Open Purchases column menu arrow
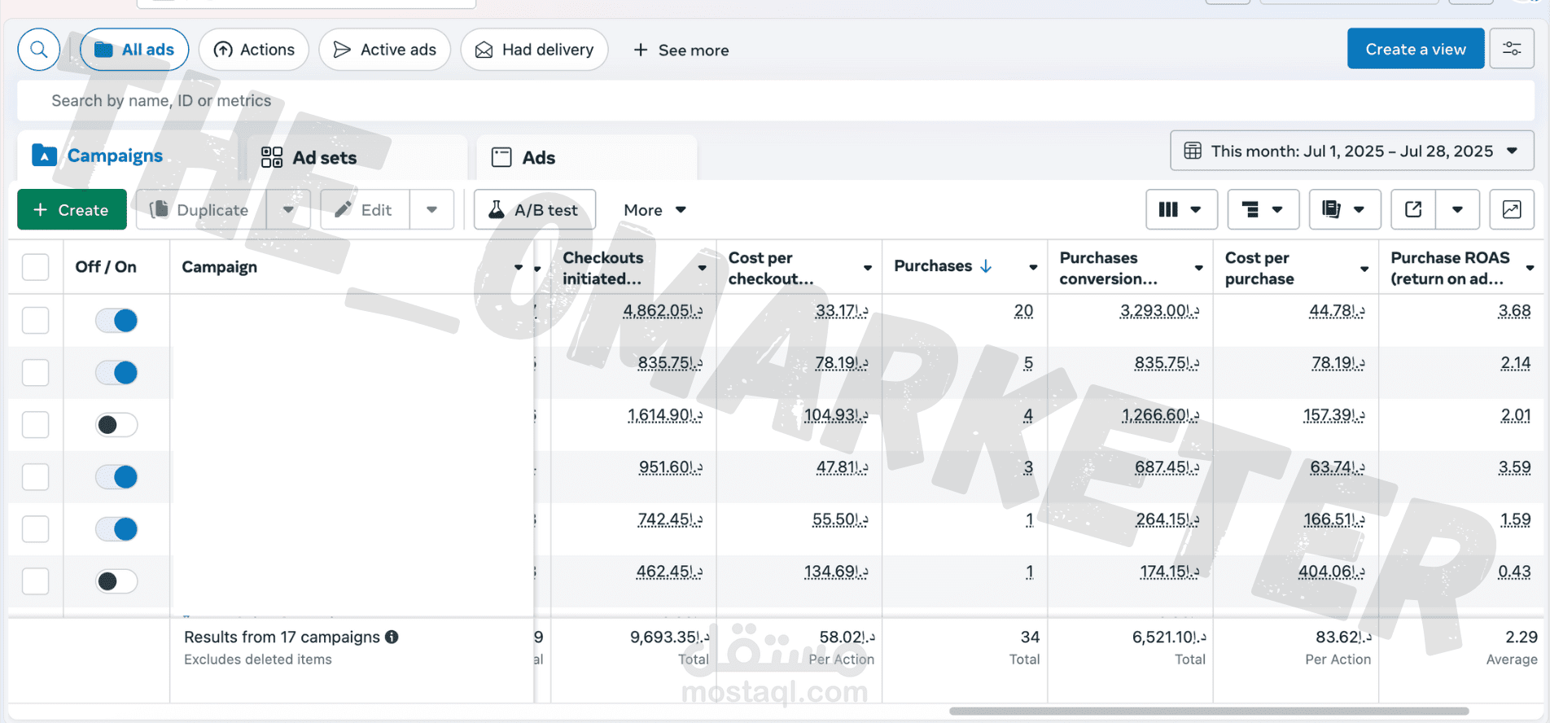Image resolution: width=1550 pixels, height=723 pixels. pyautogui.click(x=1033, y=268)
